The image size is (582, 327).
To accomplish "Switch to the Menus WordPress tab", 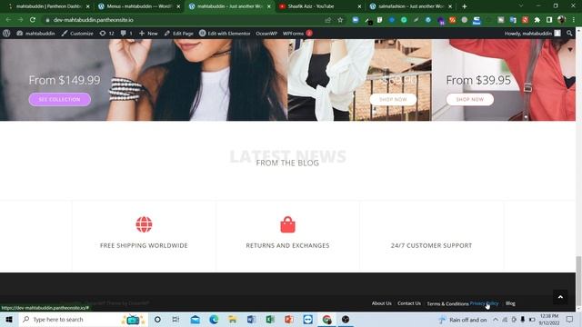I will pyautogui.click(x=139, y=6).
